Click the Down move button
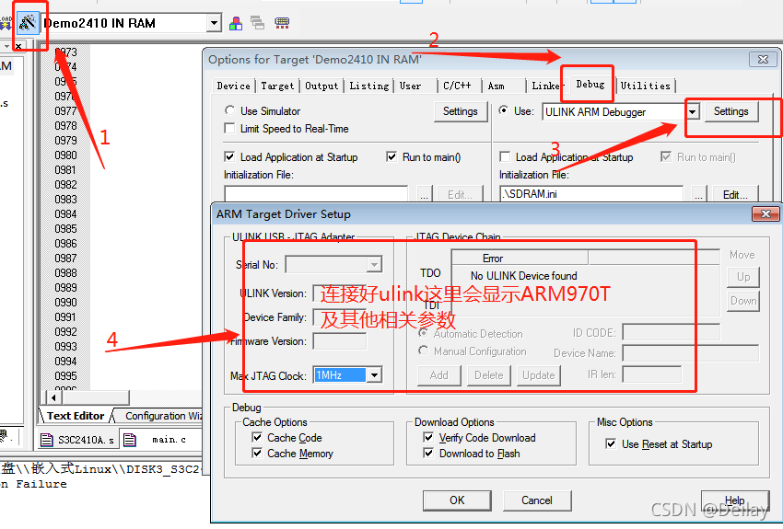Image resolution: width=783 pixels, height=529 pixels. (743, 301)
